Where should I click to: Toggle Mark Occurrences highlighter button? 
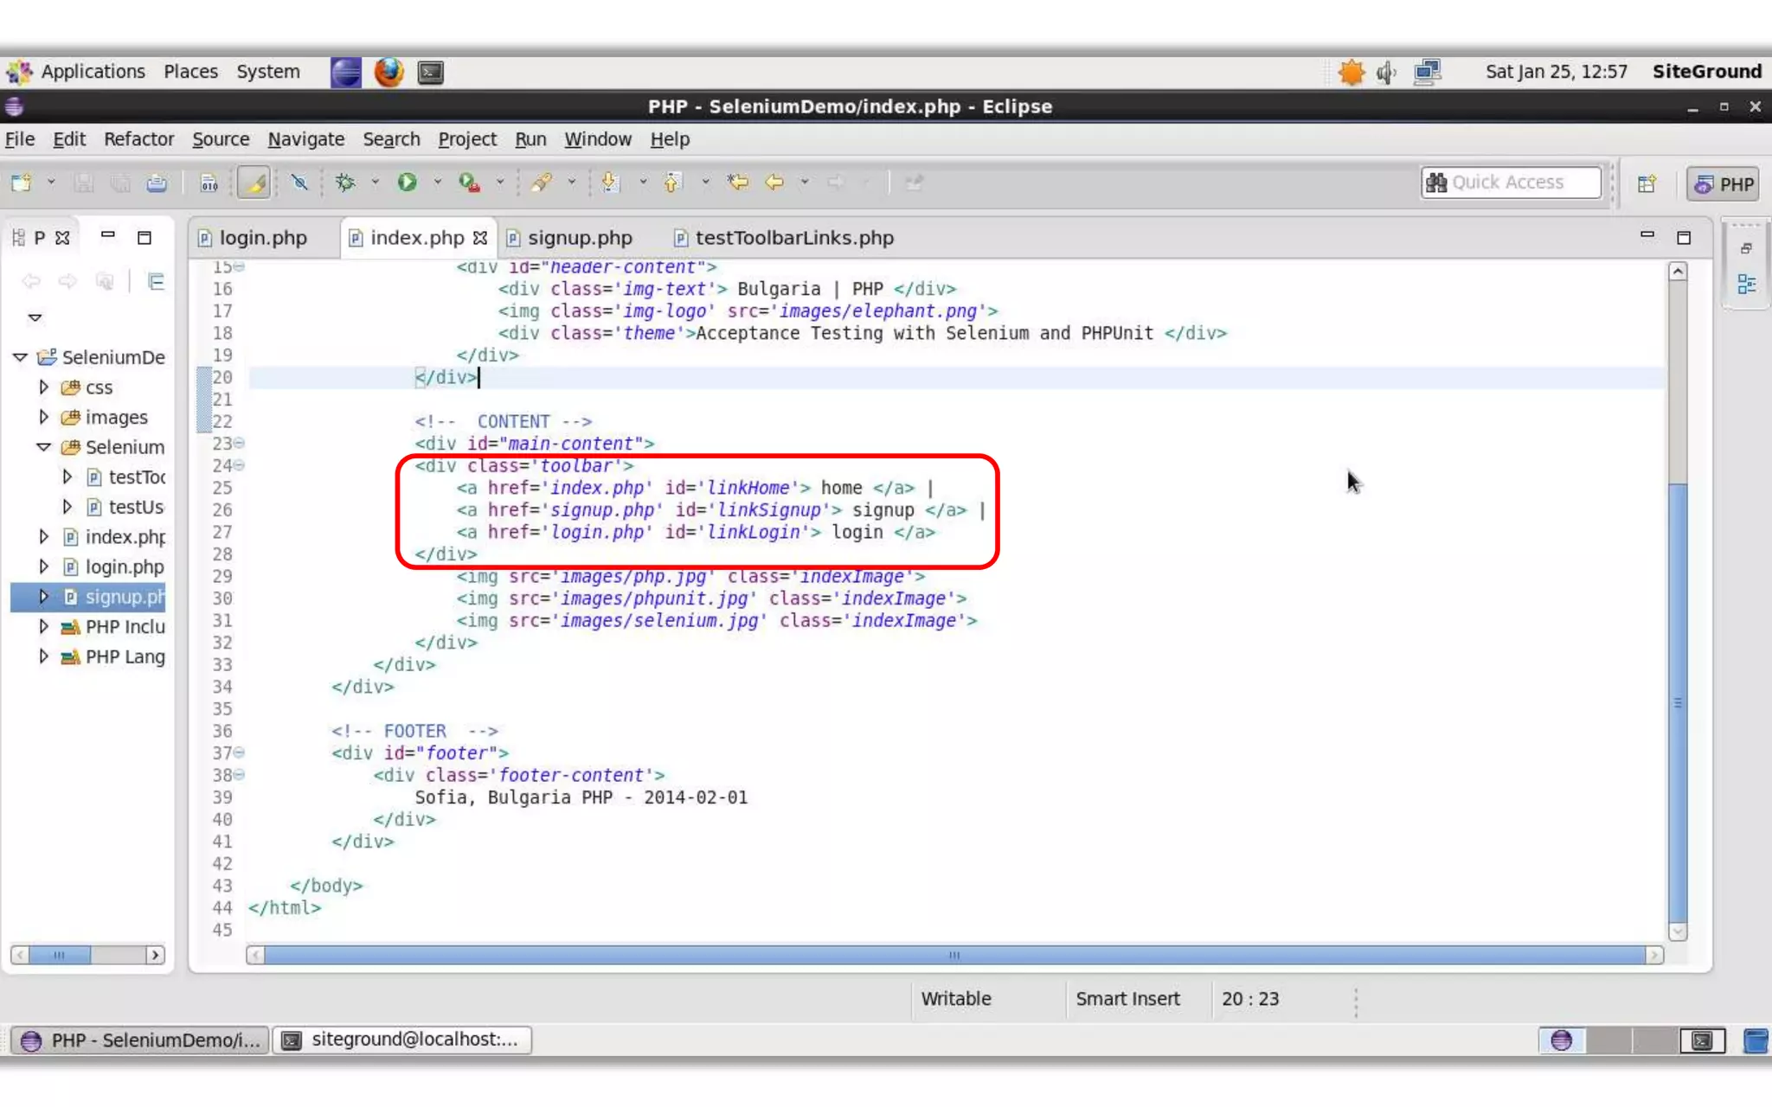pos(254,182)
